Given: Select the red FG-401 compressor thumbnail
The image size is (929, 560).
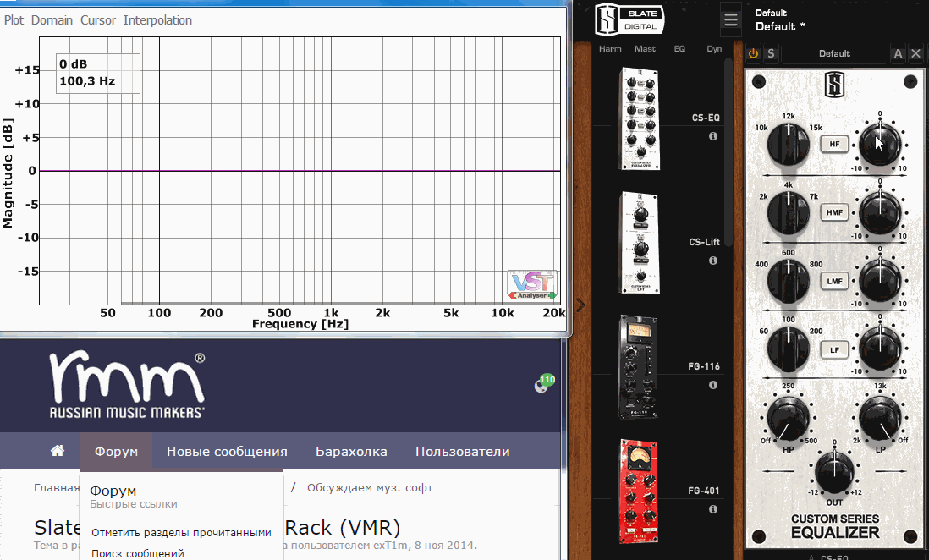Looking at the screenshot, I should (x=638, y=491).
